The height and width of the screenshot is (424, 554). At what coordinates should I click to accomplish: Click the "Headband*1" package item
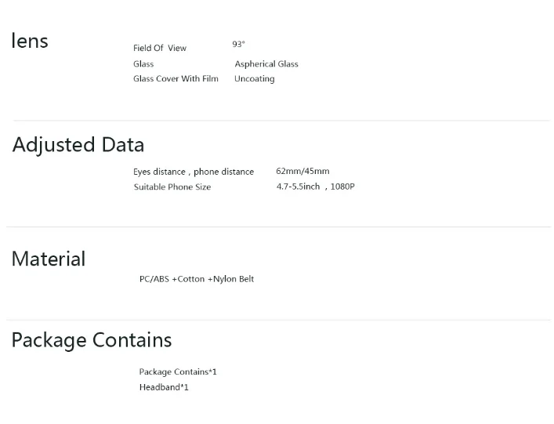tap(164, 388)
